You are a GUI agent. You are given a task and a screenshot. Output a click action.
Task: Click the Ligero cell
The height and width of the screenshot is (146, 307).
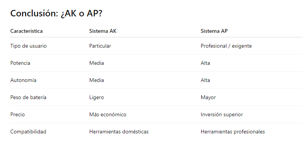click(x=97, y=97)
